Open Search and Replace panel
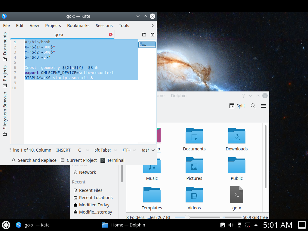 point(34,160)
